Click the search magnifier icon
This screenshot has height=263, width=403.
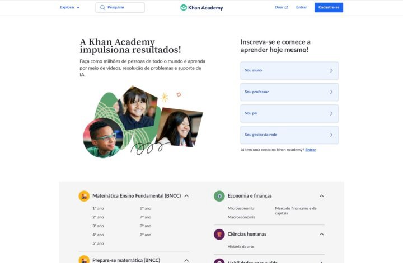[x=102, y=8]
